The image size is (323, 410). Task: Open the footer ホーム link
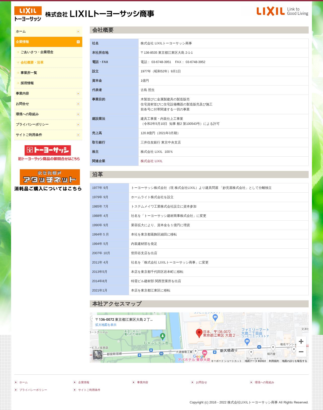tap(23, 383)
